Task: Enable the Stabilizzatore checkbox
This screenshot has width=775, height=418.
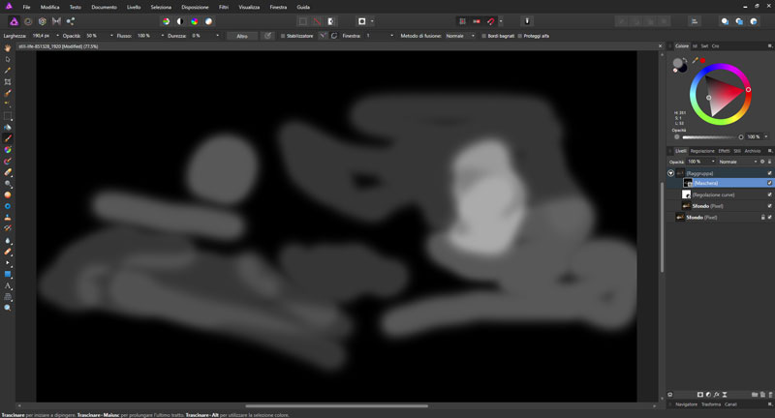Action: pos(283,36)
